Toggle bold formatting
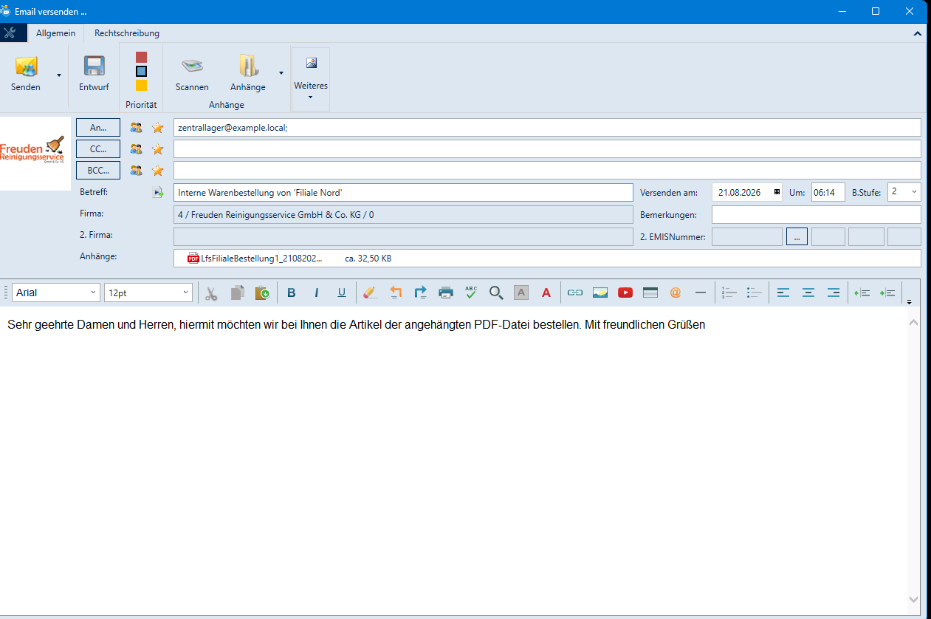 pyautogui.click(x=292, y=293)
